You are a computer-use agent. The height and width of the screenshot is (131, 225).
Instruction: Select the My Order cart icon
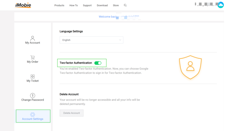coord(32,57)
